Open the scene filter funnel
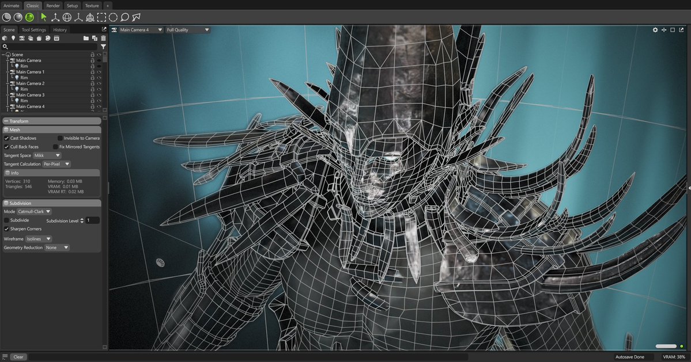691x362 pixels. (103, 47)
